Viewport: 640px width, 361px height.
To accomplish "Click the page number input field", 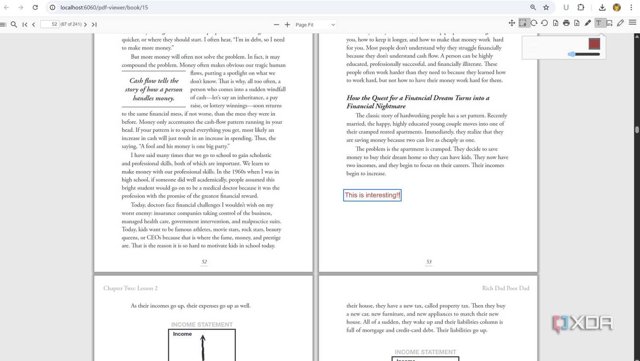I will click(49, 24).
